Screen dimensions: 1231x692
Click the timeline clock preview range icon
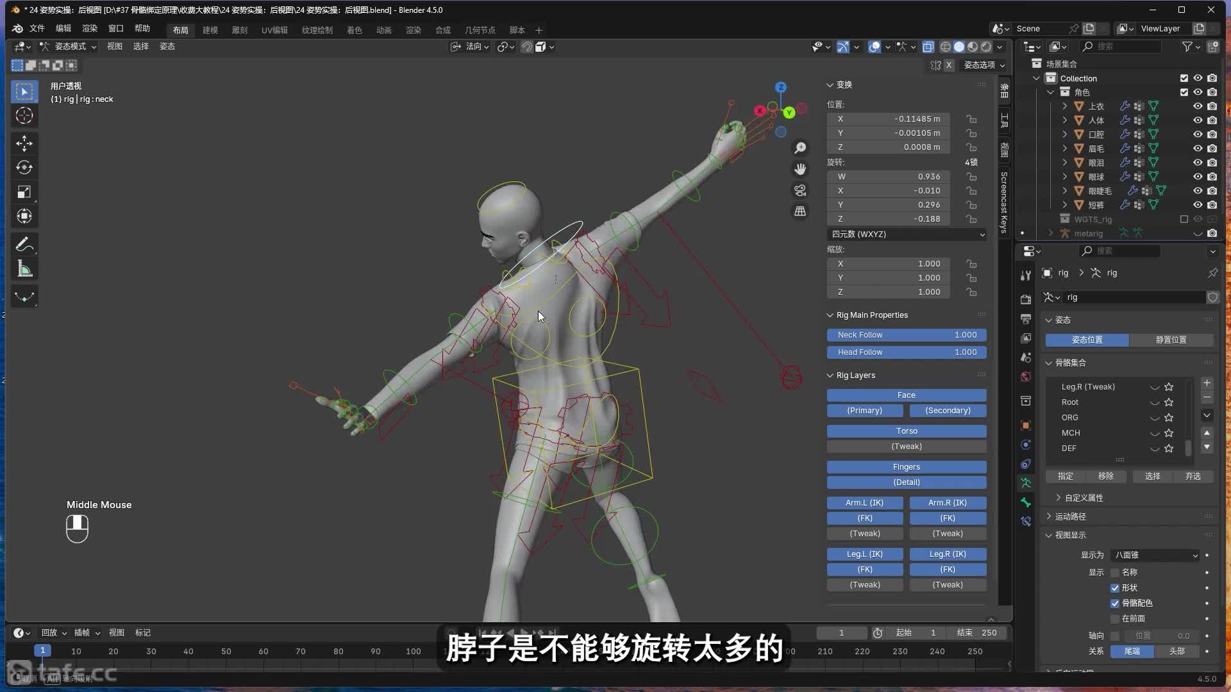(878, 633)
